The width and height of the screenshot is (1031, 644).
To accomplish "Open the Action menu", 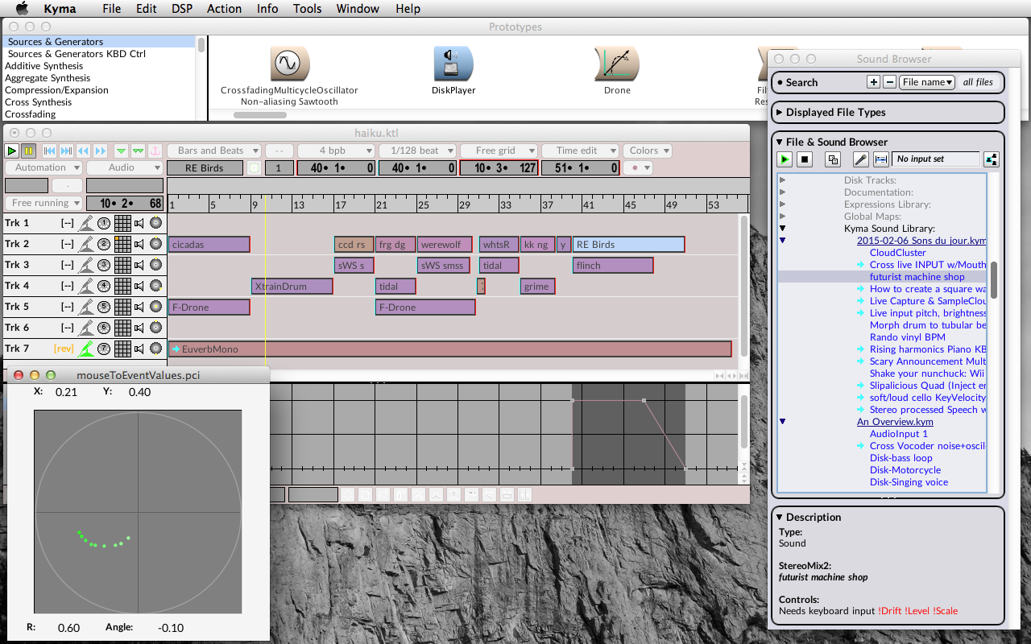I will click(224, 9).
